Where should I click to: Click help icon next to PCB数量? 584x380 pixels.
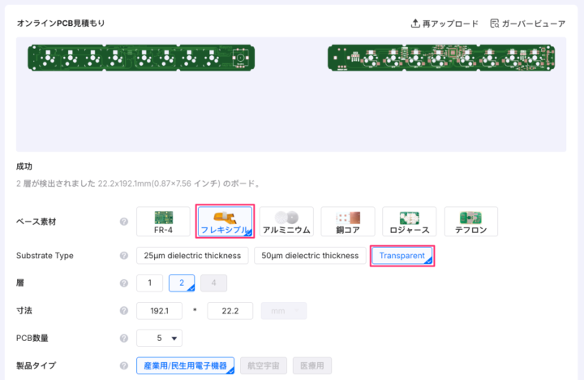(124, 338)
